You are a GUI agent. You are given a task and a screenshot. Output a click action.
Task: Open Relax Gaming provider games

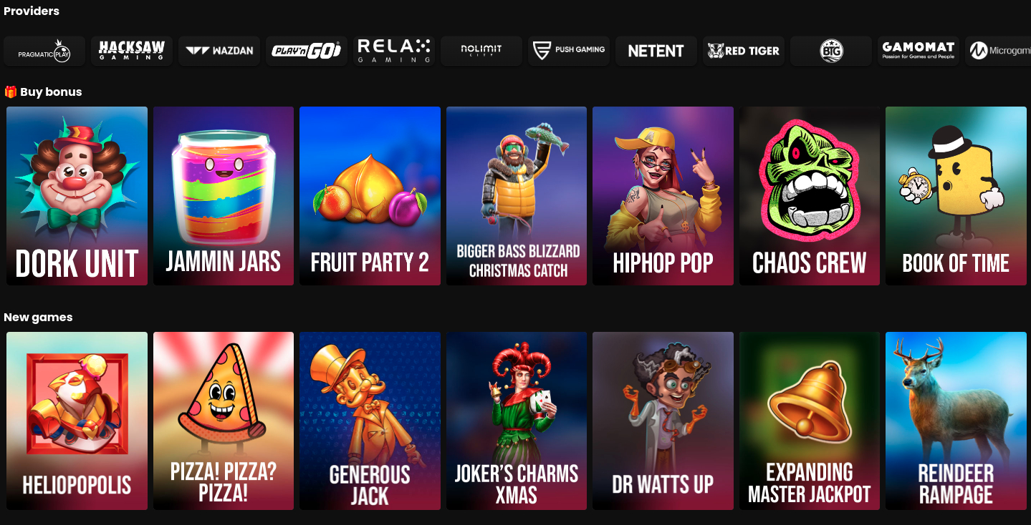pos(394,51)
